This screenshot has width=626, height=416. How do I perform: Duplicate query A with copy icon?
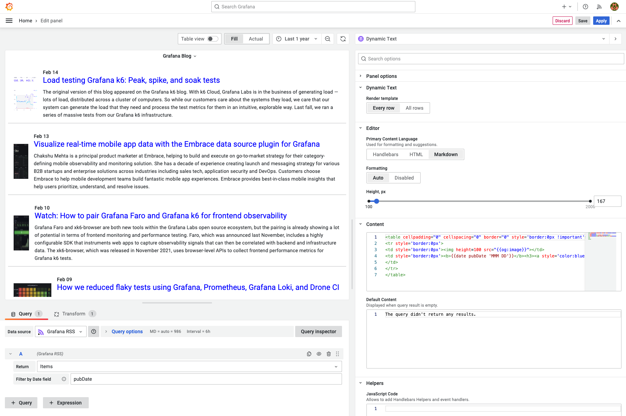pyautogui.click(x=309, y=354)
